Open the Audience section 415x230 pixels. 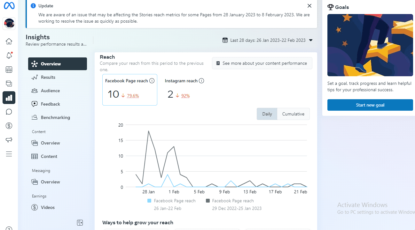pyautogui.click(x=58, y=91)
